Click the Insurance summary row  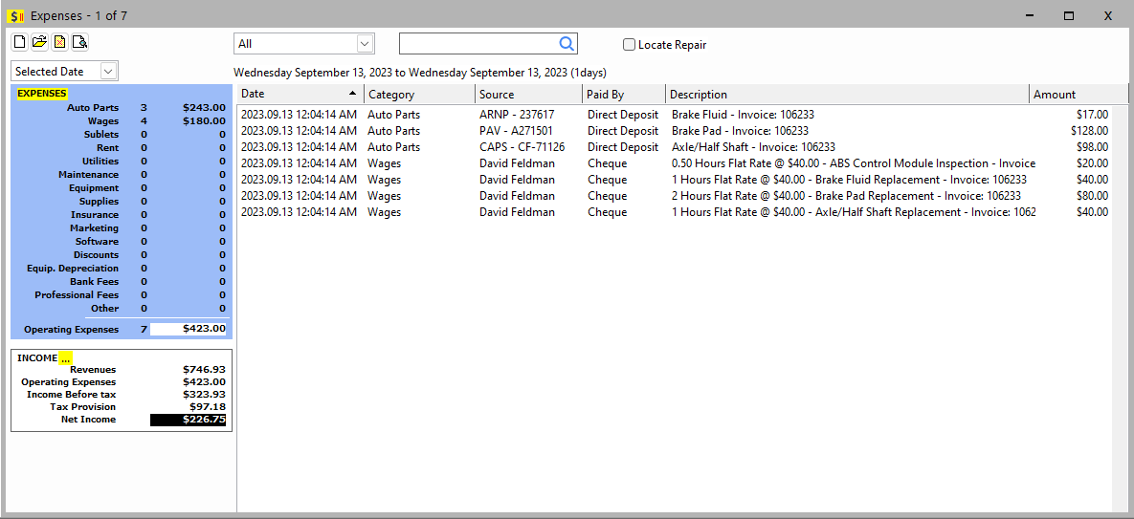click(122, 214)
